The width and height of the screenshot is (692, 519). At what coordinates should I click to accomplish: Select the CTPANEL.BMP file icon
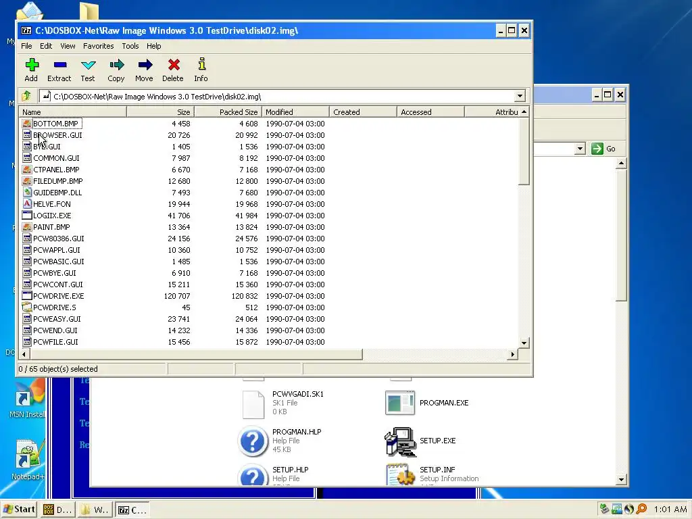[27, 170]
